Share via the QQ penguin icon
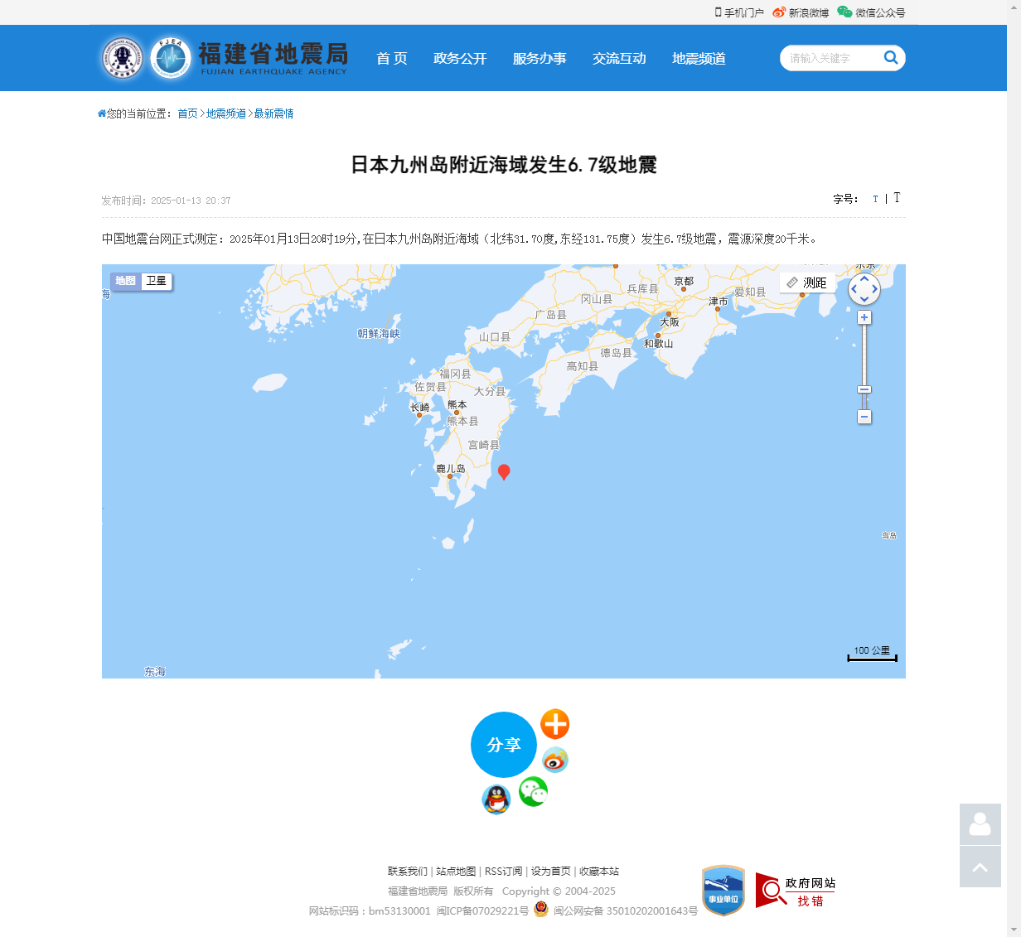This screenshot has height=937, width=1021. 496,800
